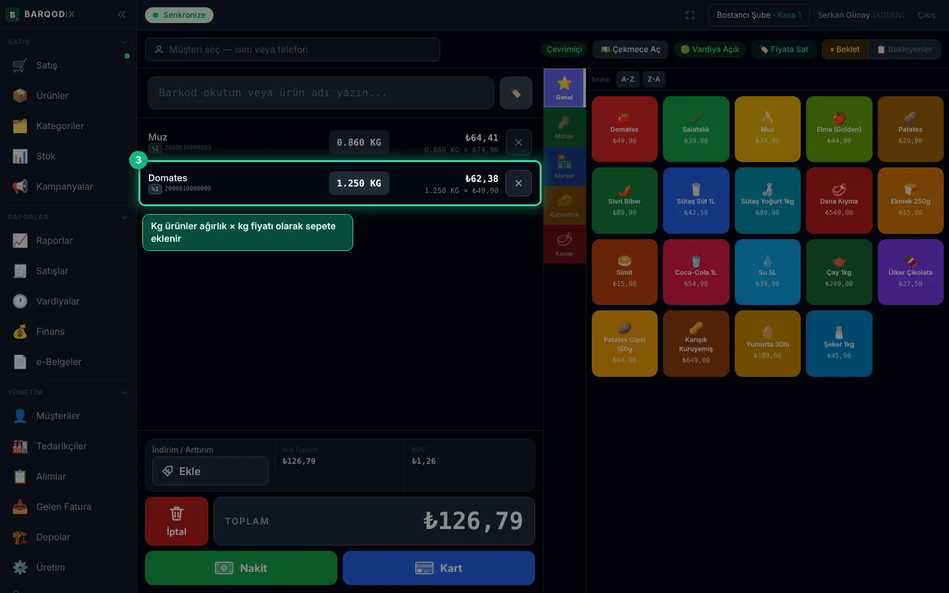Pay with Kart
Viewport: 949px width, 593px height.
point(439,568)
